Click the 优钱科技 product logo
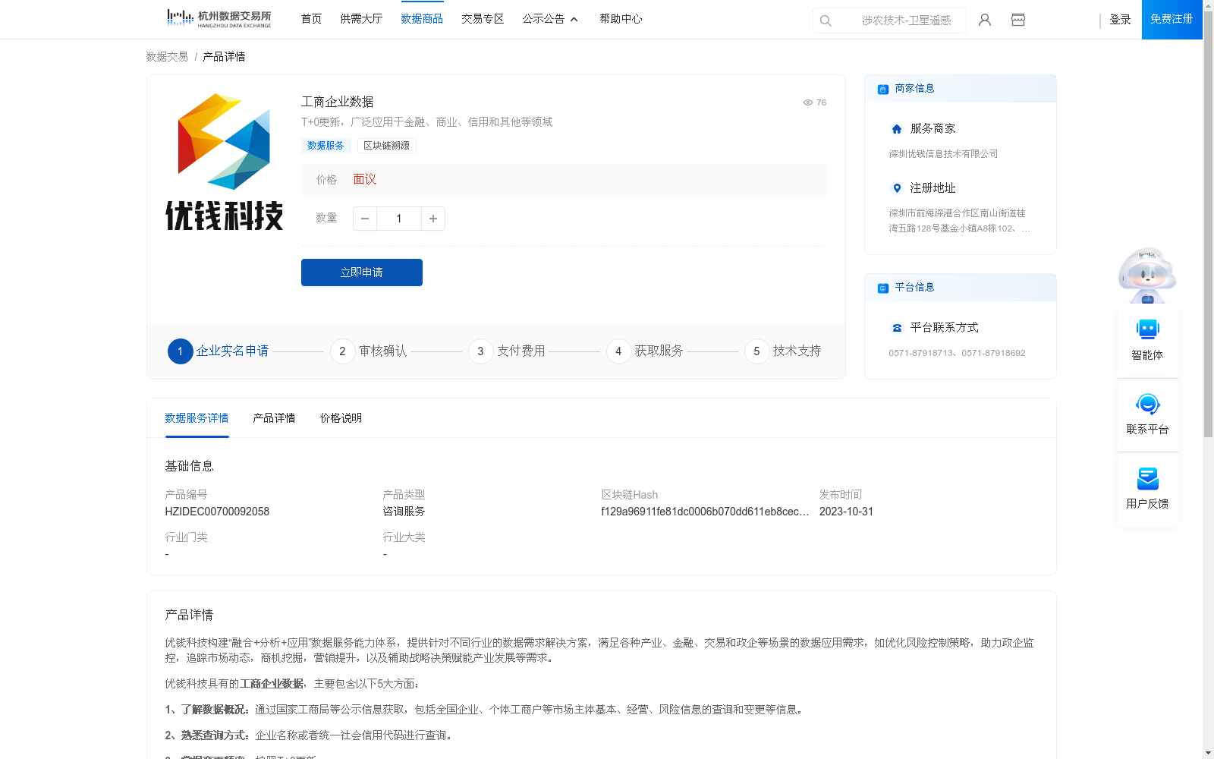Image resolution: width=1214 pixels, height=759 pixels. (225, 162)
